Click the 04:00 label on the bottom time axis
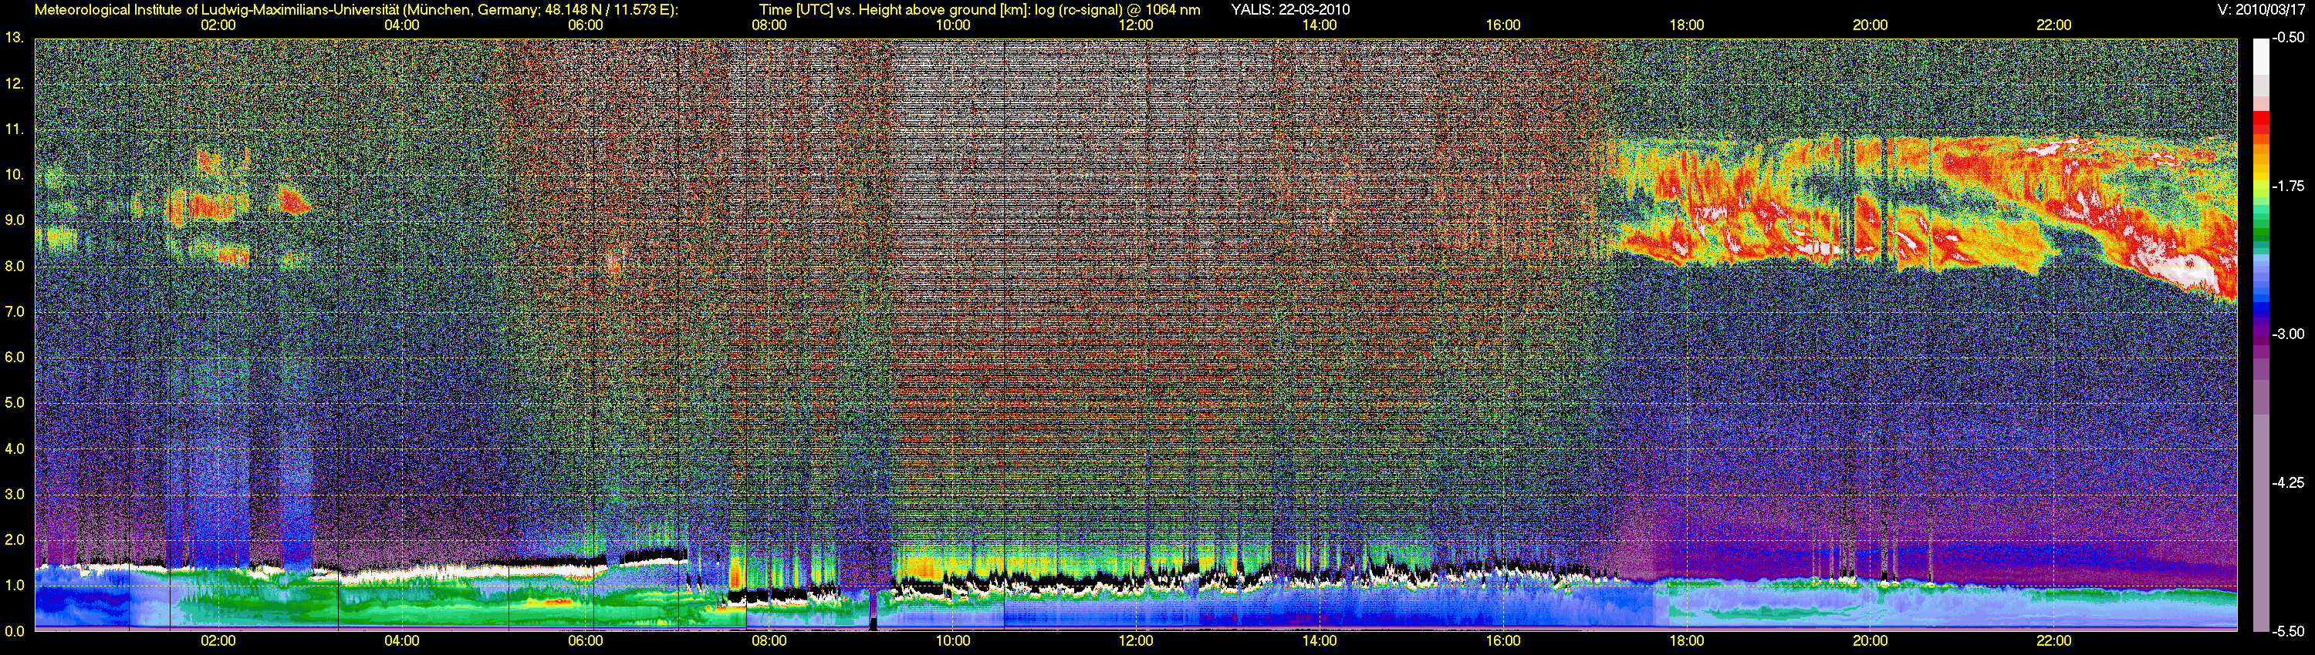 tap(402, 640)
